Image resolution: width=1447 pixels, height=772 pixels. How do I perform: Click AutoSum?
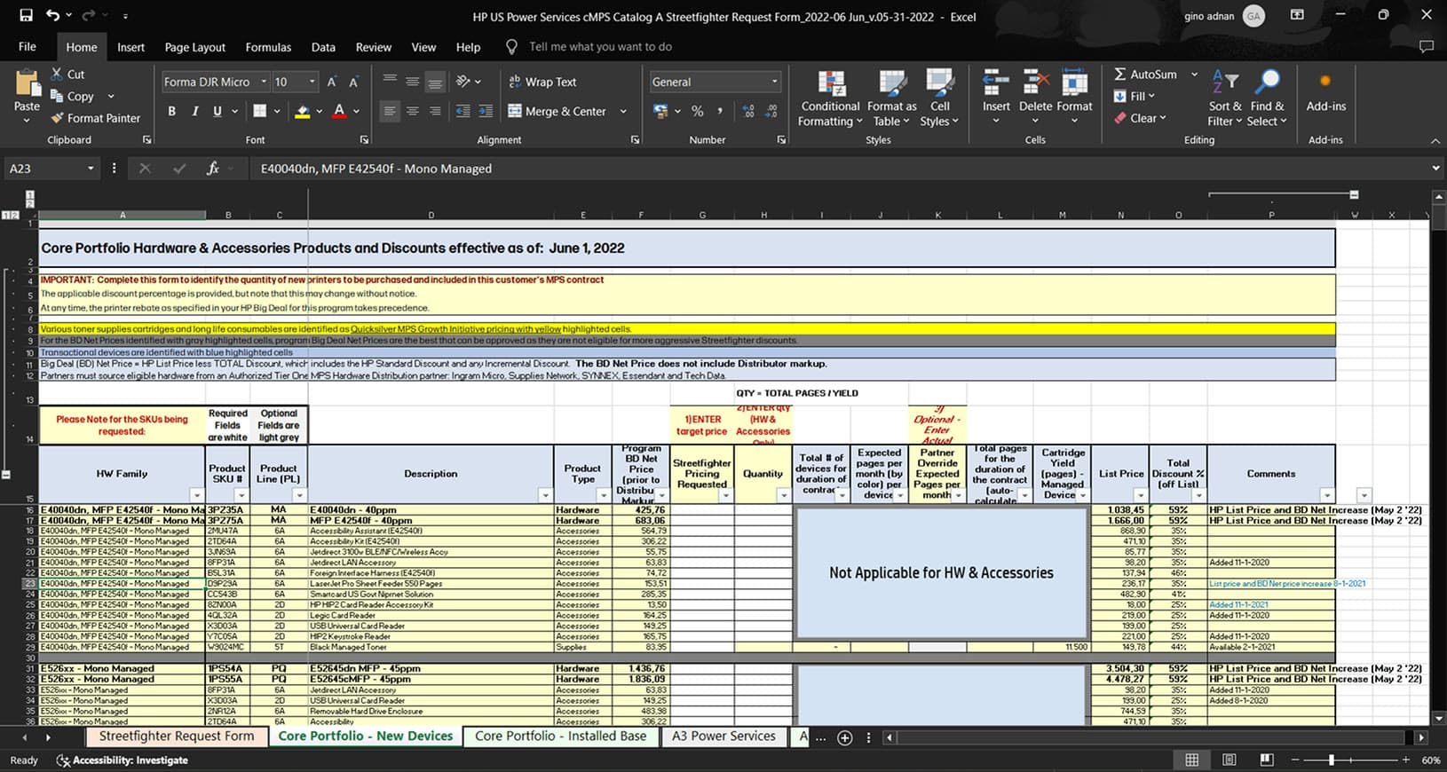1146,75
